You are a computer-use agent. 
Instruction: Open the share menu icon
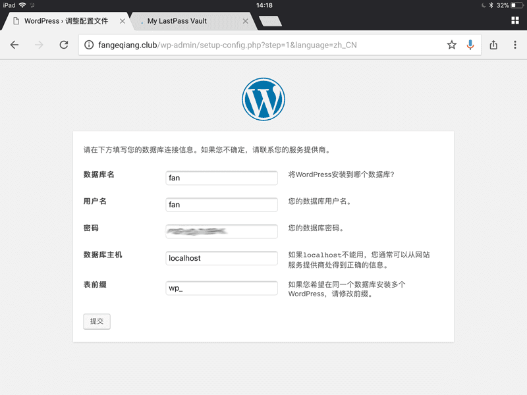[493, 45]
